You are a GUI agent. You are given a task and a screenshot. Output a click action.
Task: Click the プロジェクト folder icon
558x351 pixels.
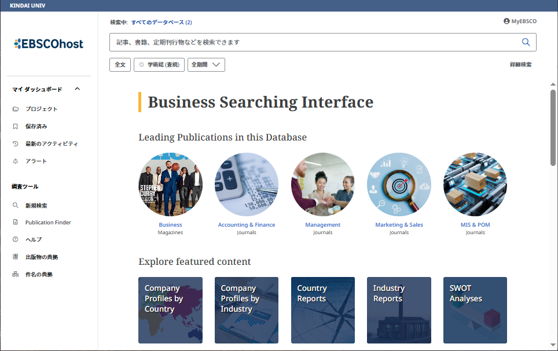(15, 109)
